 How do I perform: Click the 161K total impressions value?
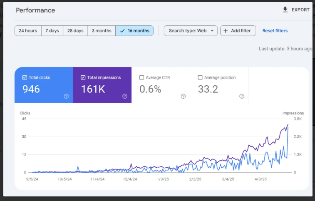coord(93,89)
